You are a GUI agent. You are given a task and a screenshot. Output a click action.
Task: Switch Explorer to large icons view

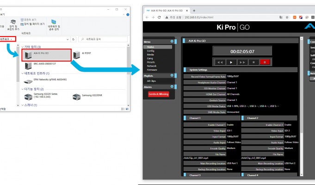point(127,109)
